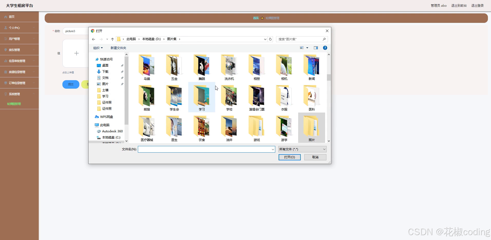
Task: Select 图片 in the navigation pane
Action: tap(105, 84)
